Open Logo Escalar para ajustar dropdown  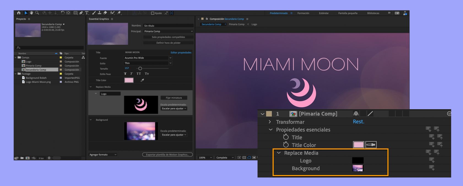174,109
